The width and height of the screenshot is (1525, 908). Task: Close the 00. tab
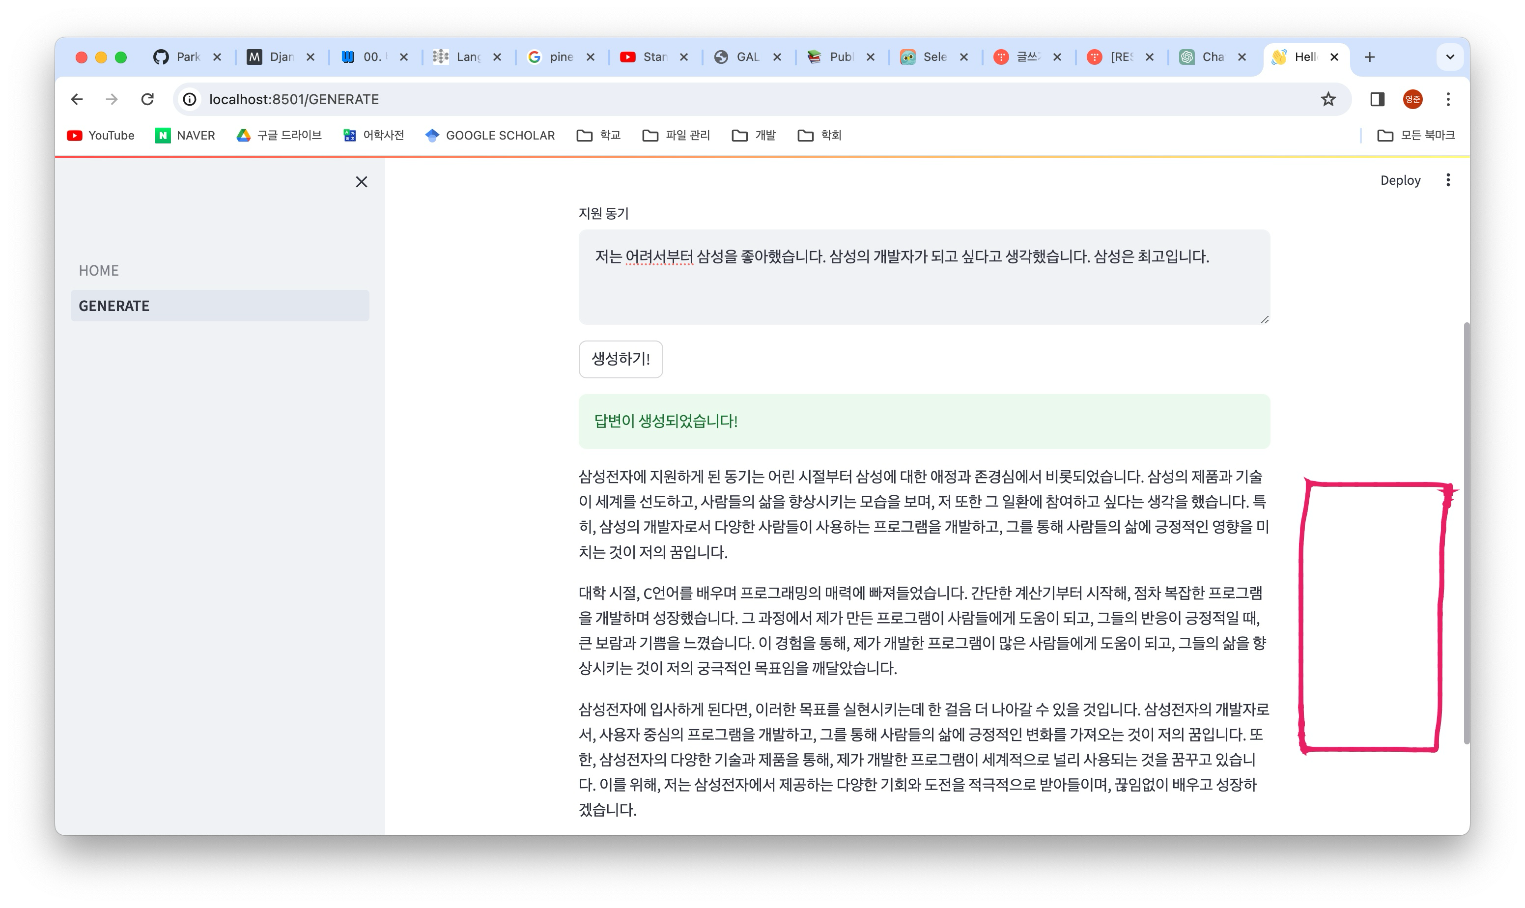point(404,57)
